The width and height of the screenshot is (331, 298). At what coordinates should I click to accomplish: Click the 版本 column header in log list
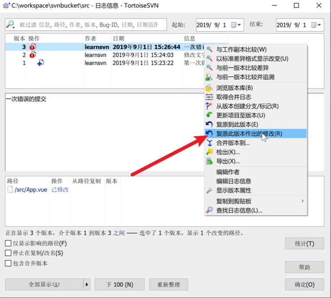point(19,38)
